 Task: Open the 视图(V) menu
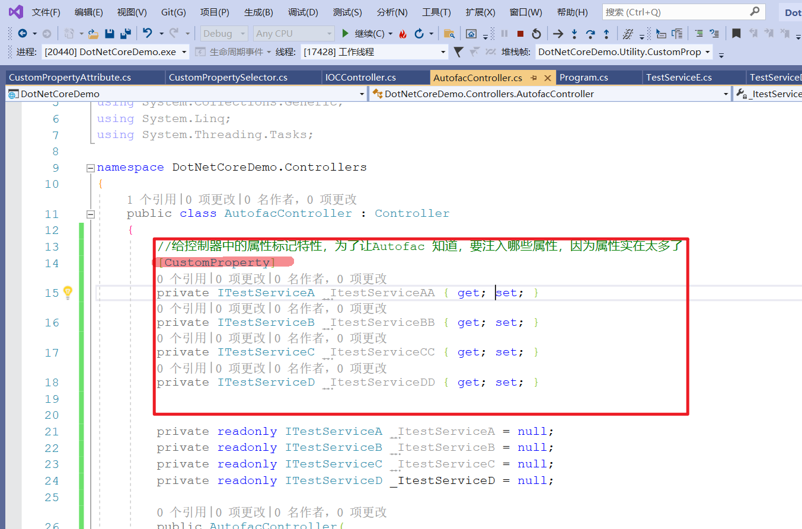pos(132,12)
